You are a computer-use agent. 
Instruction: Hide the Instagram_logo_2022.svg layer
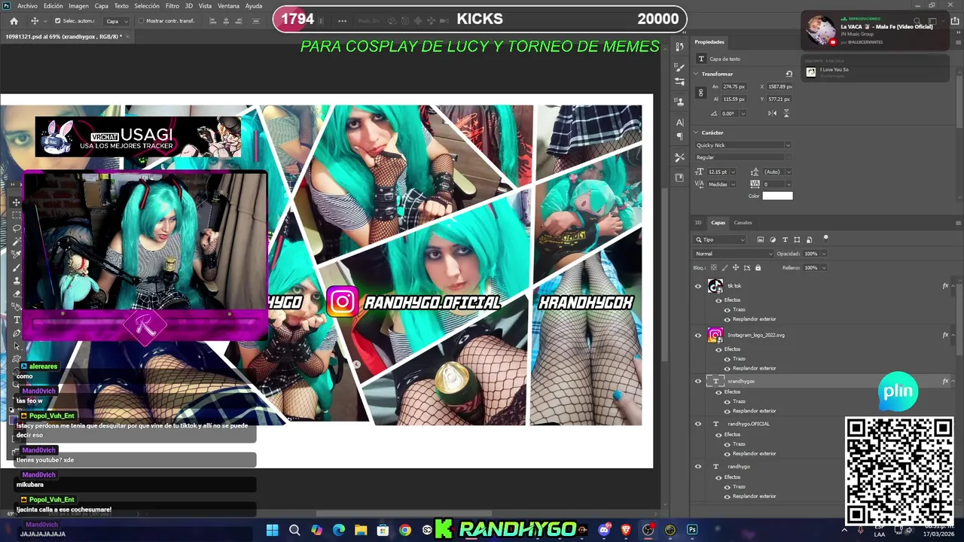(x=698, y=335)
